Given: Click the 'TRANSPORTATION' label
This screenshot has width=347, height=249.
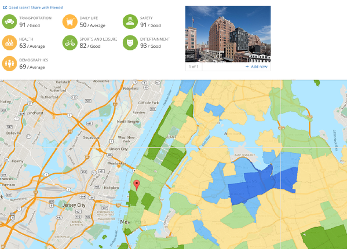Looking at the screenshot, I should point(35,18).
